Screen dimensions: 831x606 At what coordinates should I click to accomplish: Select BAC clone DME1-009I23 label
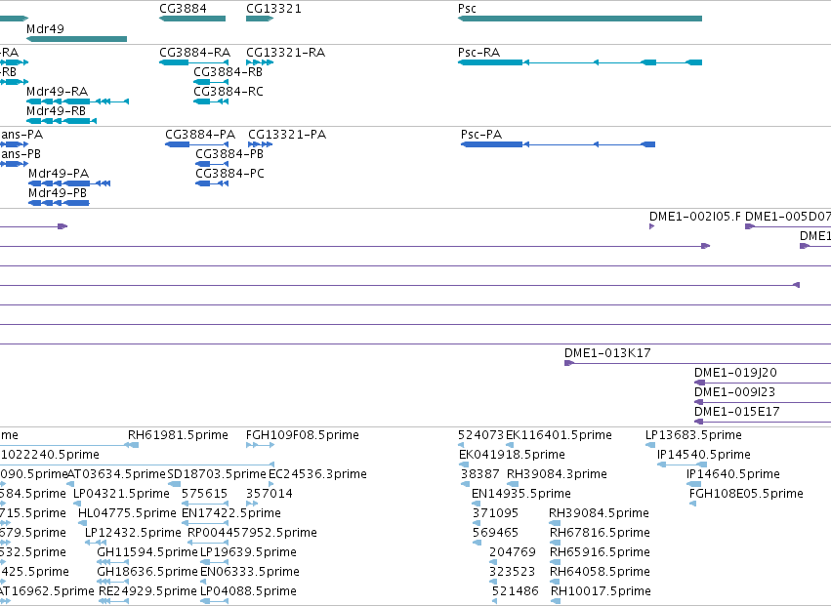734,392
